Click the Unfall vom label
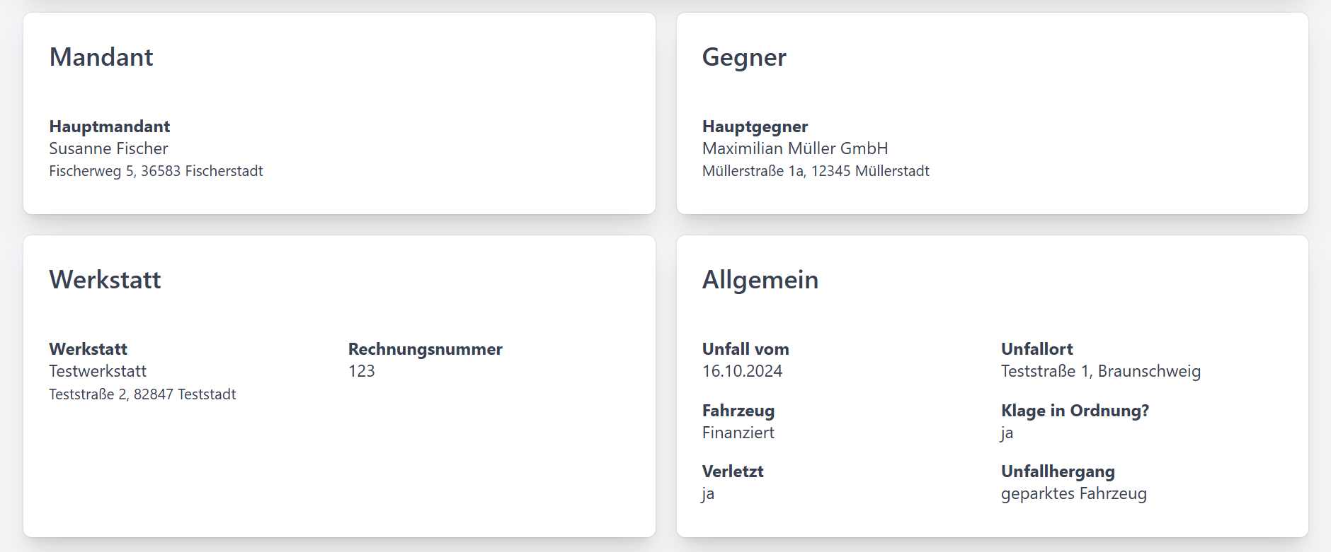The width and height of the screenshot is (1331, 552). (x=745, y=349)
